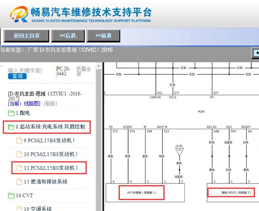Click open-folder icon beside 8 起动系统
Viewport: 259px width, 211px height.
point(11,127)
